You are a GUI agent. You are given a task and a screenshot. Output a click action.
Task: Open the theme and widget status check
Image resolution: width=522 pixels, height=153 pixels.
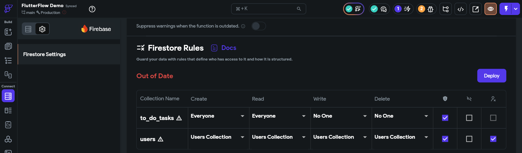(x=354, y=9)
